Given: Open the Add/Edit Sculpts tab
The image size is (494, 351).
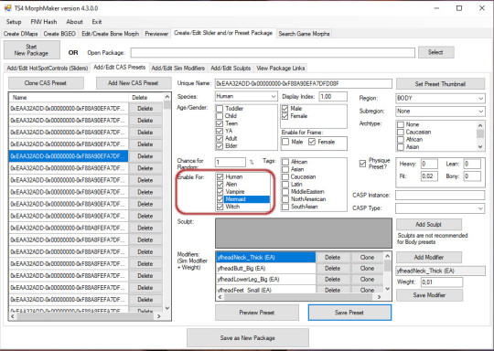Looking at the screenshot, I should pos(231,68).
